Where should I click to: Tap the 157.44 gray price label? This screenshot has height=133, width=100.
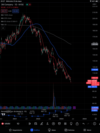coord(95,44)
